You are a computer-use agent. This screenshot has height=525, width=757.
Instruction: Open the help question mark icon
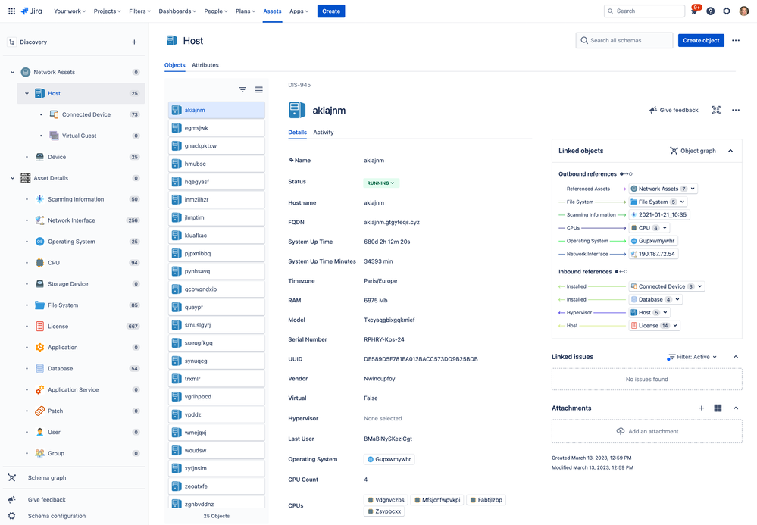click(710, 11)
